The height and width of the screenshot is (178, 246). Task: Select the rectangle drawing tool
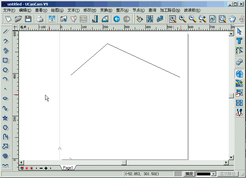(x=6, y=61)
